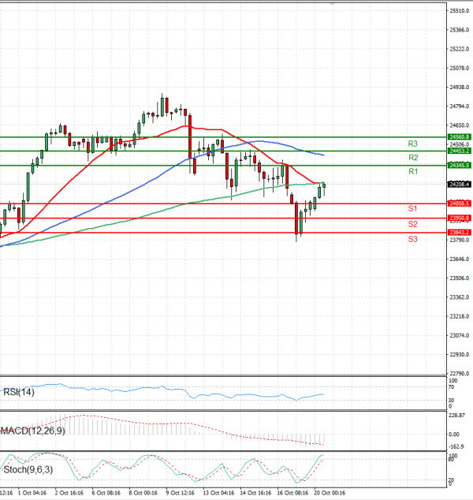The image size is (473, 500).
Task: Click the R1 resistance label
Action: (x=412, y=172)
